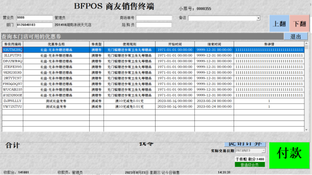312x175 pixels.
Task: Select coupon row YW72XTYU
Action: (153, 106)
